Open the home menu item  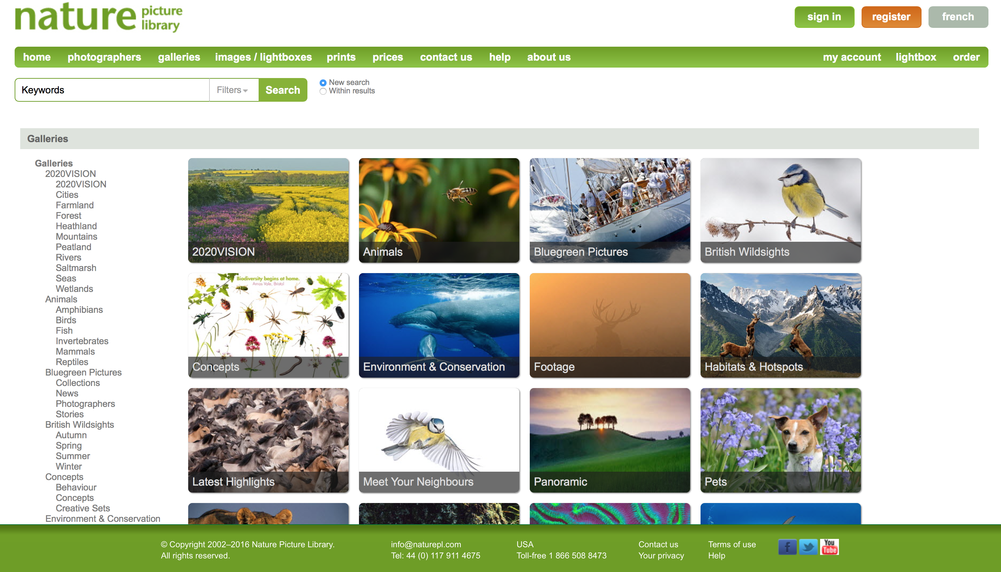point(37,57)
